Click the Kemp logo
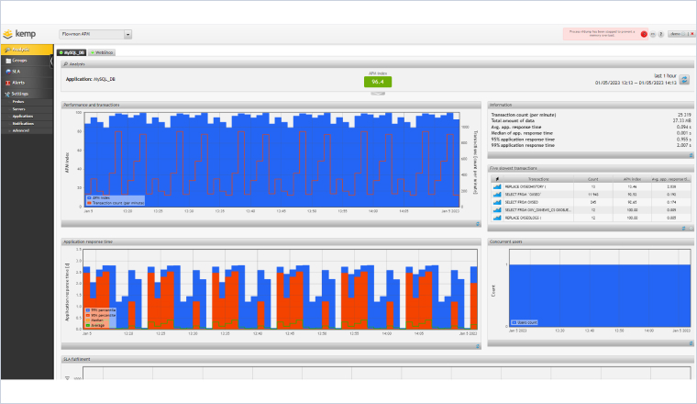697x404 pixels. click(x=23, y=34)
